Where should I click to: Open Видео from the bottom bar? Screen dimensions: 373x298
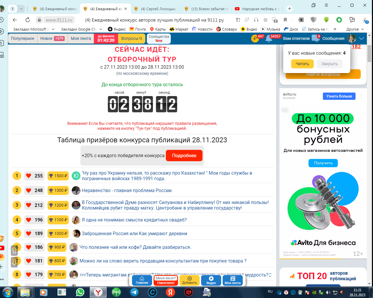[211, 281]
